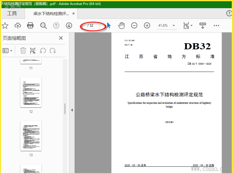Open thumbnail options menu icon
The width and height of the screenshot is (233, 174).
pos(6,51)
